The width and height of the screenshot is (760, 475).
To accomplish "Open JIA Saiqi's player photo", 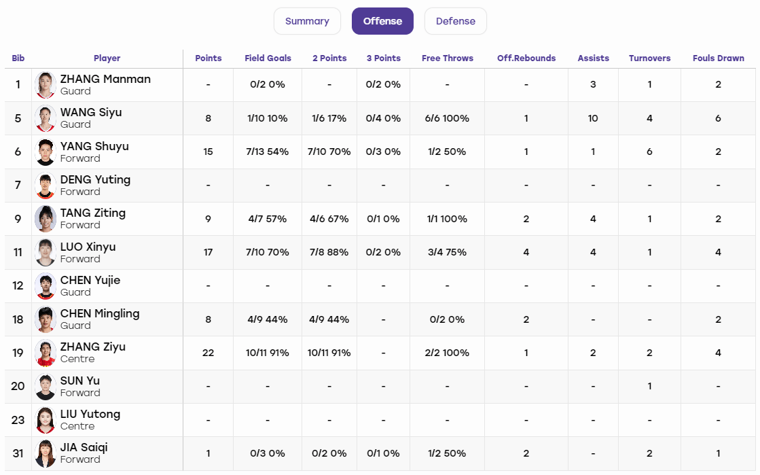I will pos(46,453).
